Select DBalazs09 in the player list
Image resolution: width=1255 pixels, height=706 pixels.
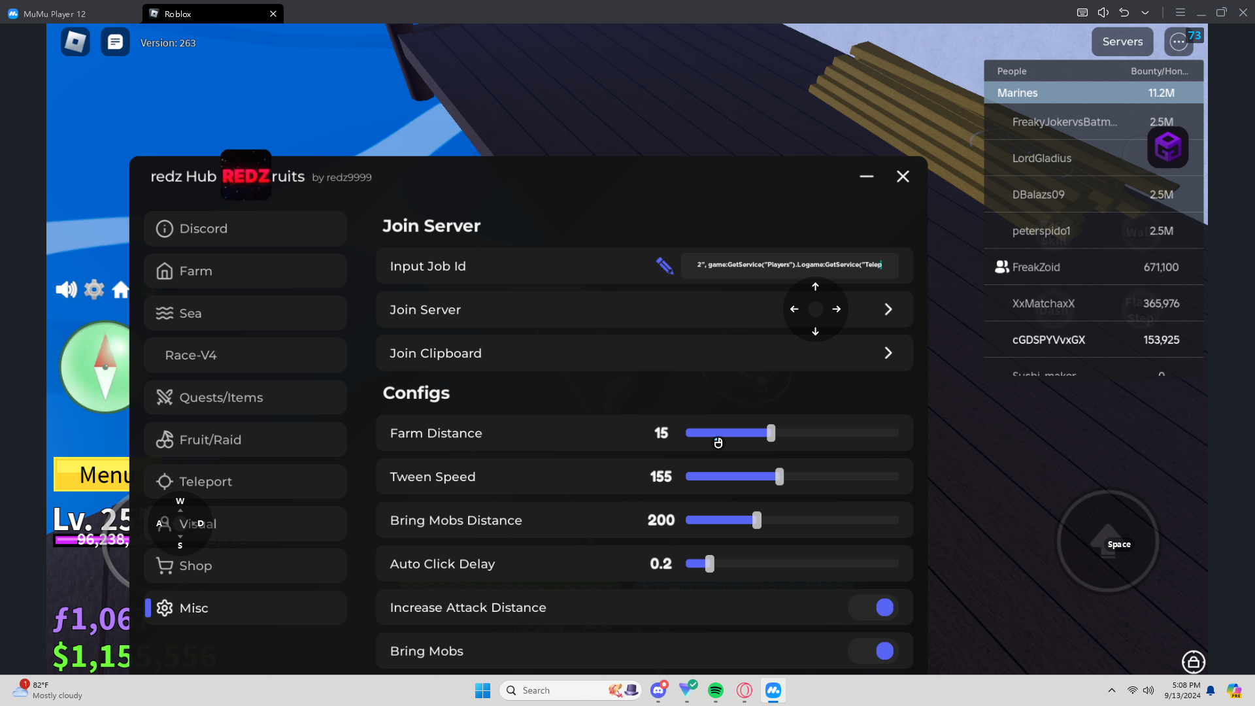point(1094,194)
